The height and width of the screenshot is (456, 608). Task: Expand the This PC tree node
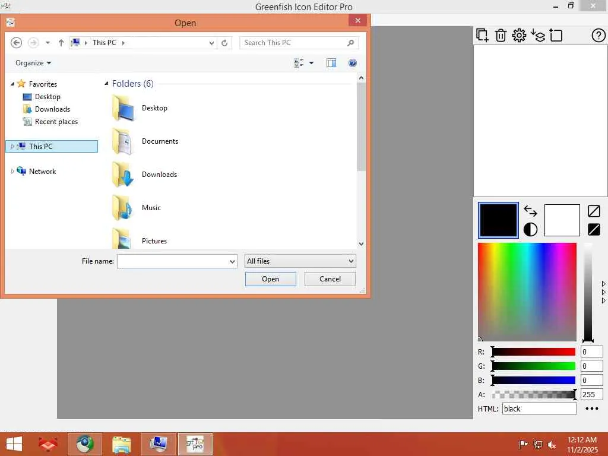coord(12,146)
